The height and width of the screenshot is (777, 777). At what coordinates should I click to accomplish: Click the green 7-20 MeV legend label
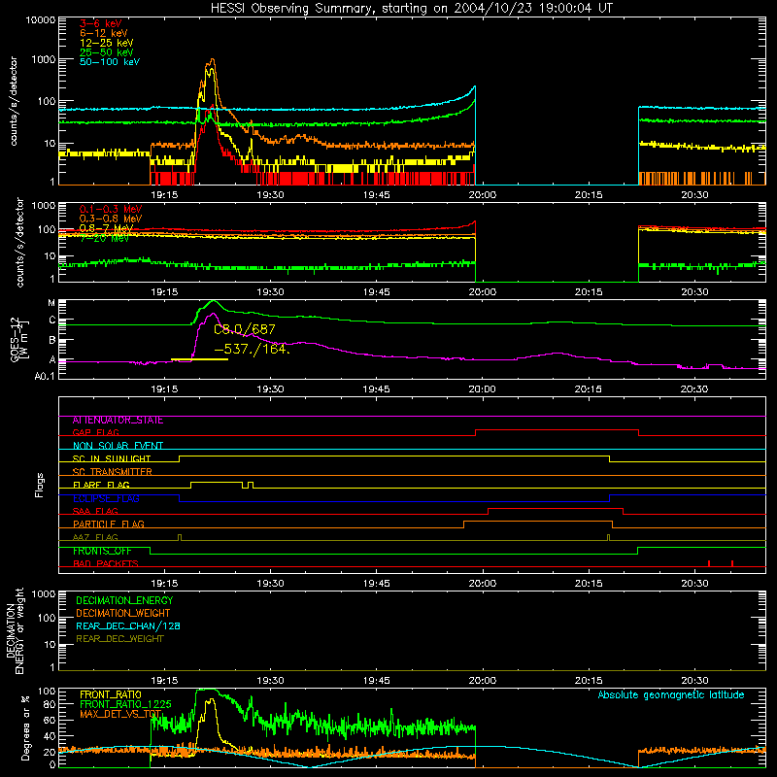[104, 238]
